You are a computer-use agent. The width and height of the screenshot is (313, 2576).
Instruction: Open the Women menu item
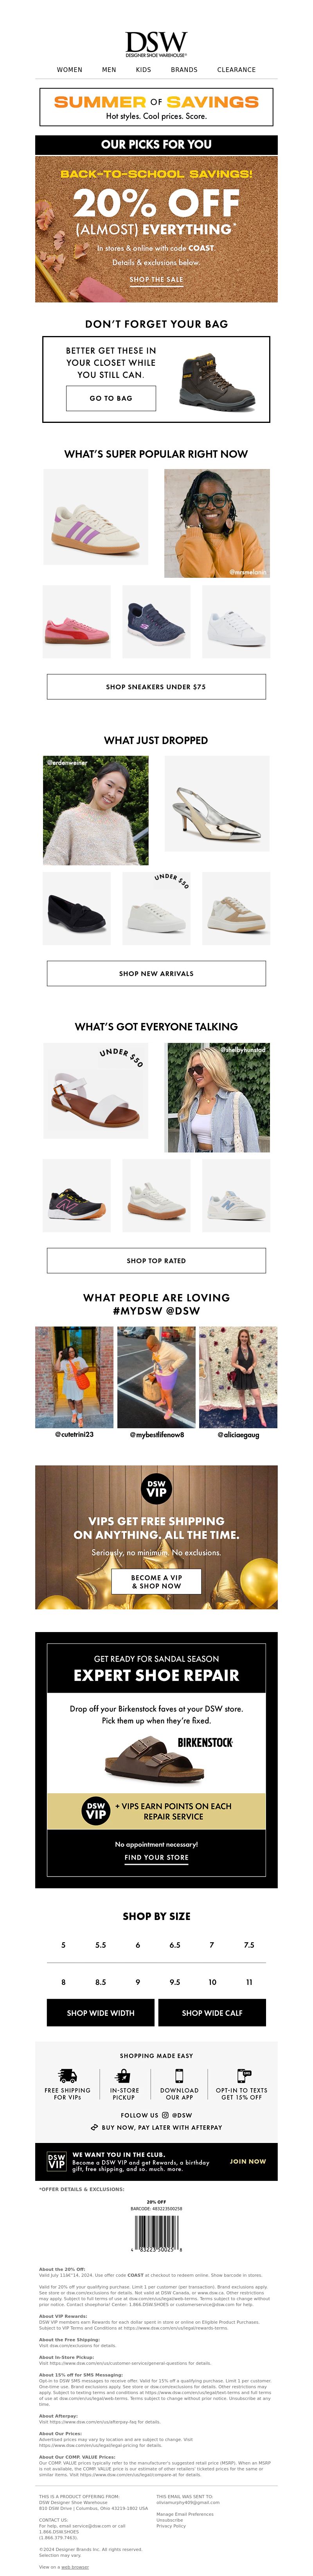(70, 70)
